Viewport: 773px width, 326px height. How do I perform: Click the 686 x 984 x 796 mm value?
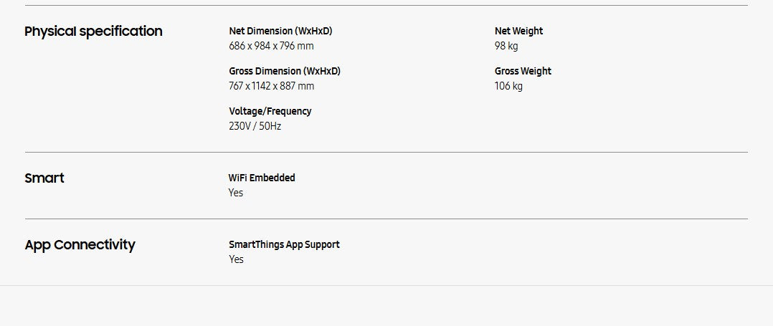click(271, 47)
